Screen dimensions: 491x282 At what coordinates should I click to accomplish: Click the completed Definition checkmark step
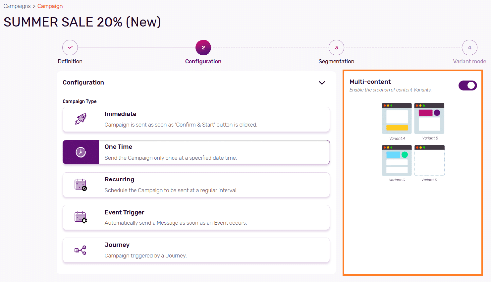[x=70, y=48]
